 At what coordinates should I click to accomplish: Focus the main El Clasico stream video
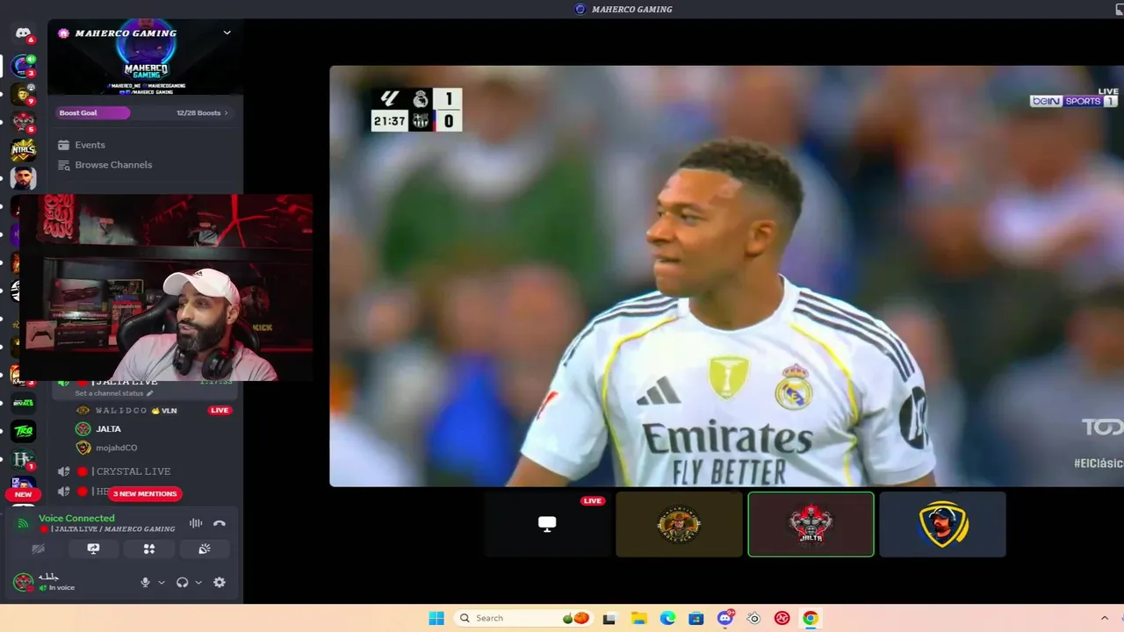coord(726,276)
